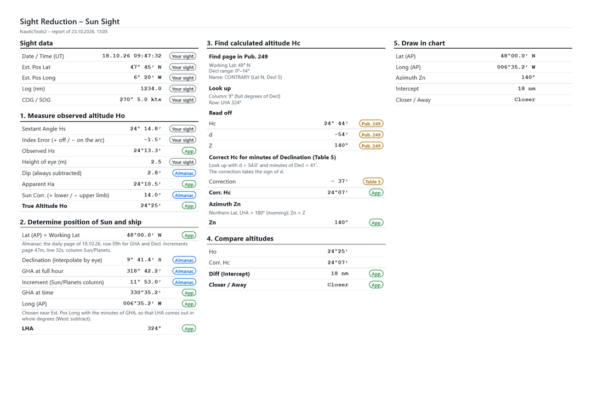
Task: Click the "Name: CONTRARY (Lat N, Decl S)" line
Action: coord(246,77)
